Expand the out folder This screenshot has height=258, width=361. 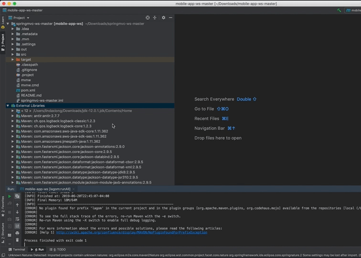[x=13, y=49]
